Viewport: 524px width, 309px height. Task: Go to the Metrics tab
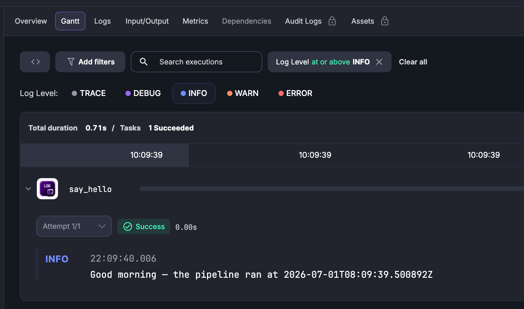click(195, 21)
